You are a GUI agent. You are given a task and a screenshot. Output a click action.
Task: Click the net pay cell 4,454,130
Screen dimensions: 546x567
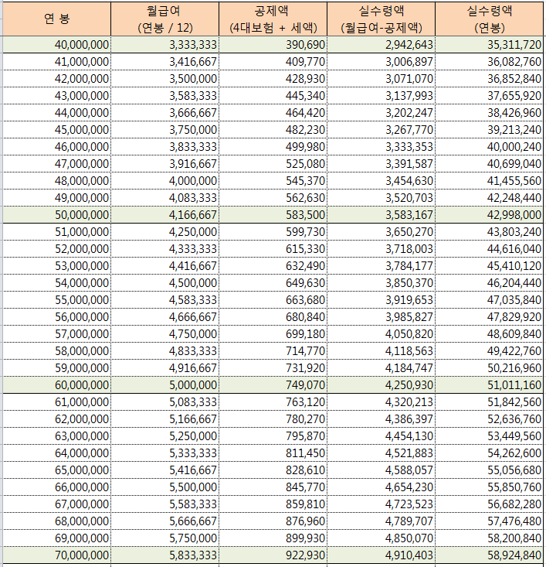coord(381,435)
